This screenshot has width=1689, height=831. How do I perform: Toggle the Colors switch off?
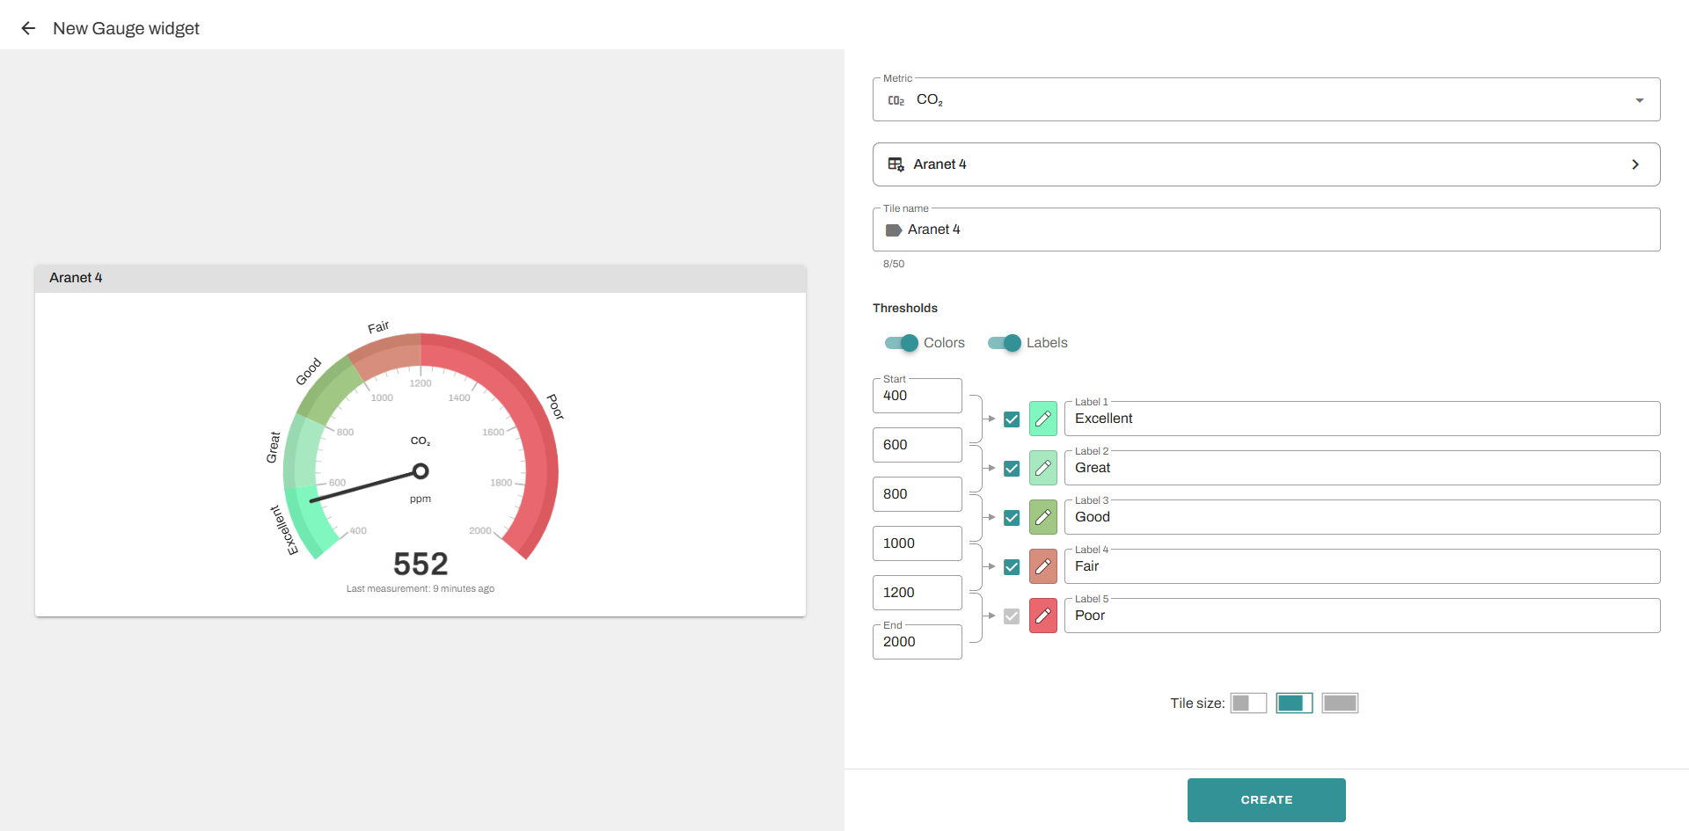point(902,343)
